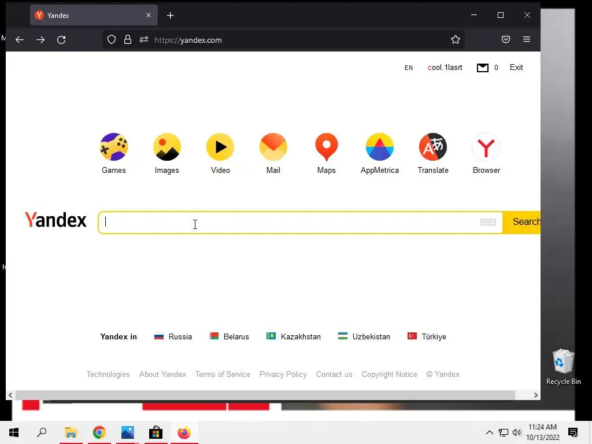Go forward to next page
592x444 pixels.
point(40,40)
